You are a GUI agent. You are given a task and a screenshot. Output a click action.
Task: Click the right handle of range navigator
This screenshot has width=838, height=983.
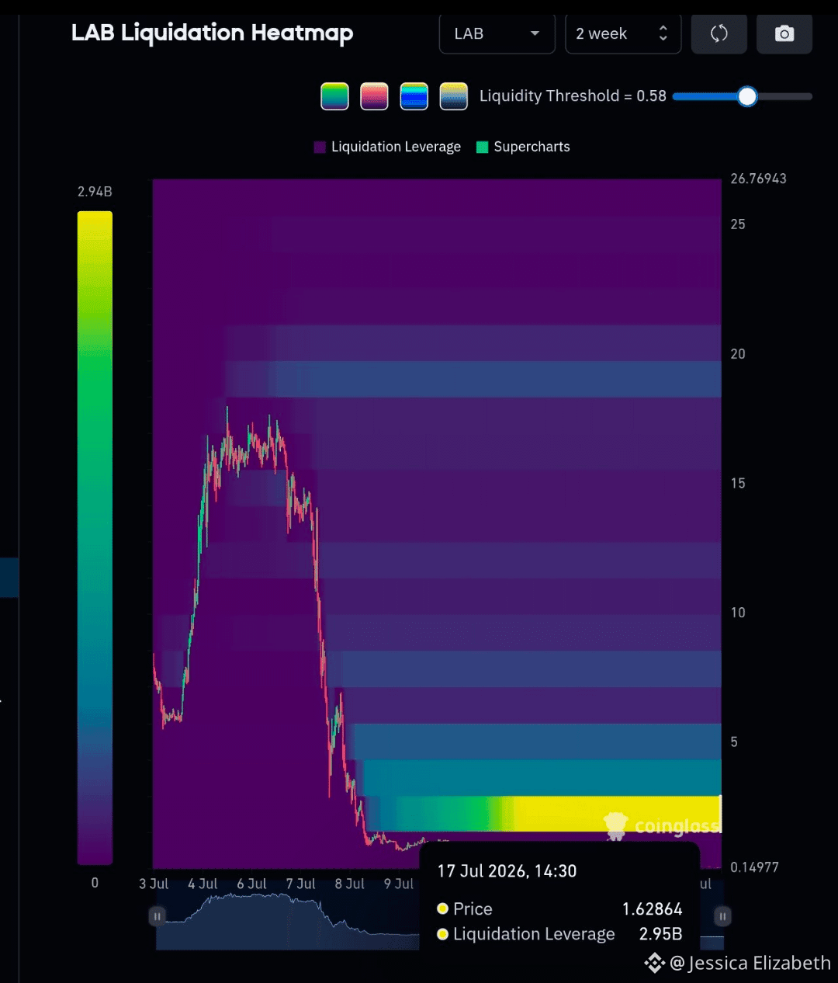[722, 916]
